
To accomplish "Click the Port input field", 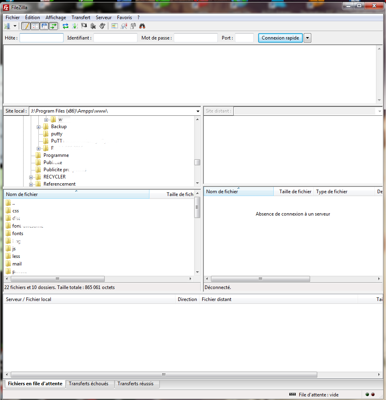I will 244,38.
